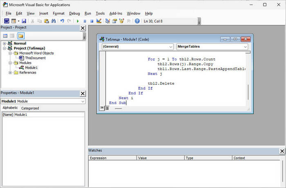Toggle Folders view in the Project panel
This screenshot has width=286, height=188.
[x=20, y=36]
